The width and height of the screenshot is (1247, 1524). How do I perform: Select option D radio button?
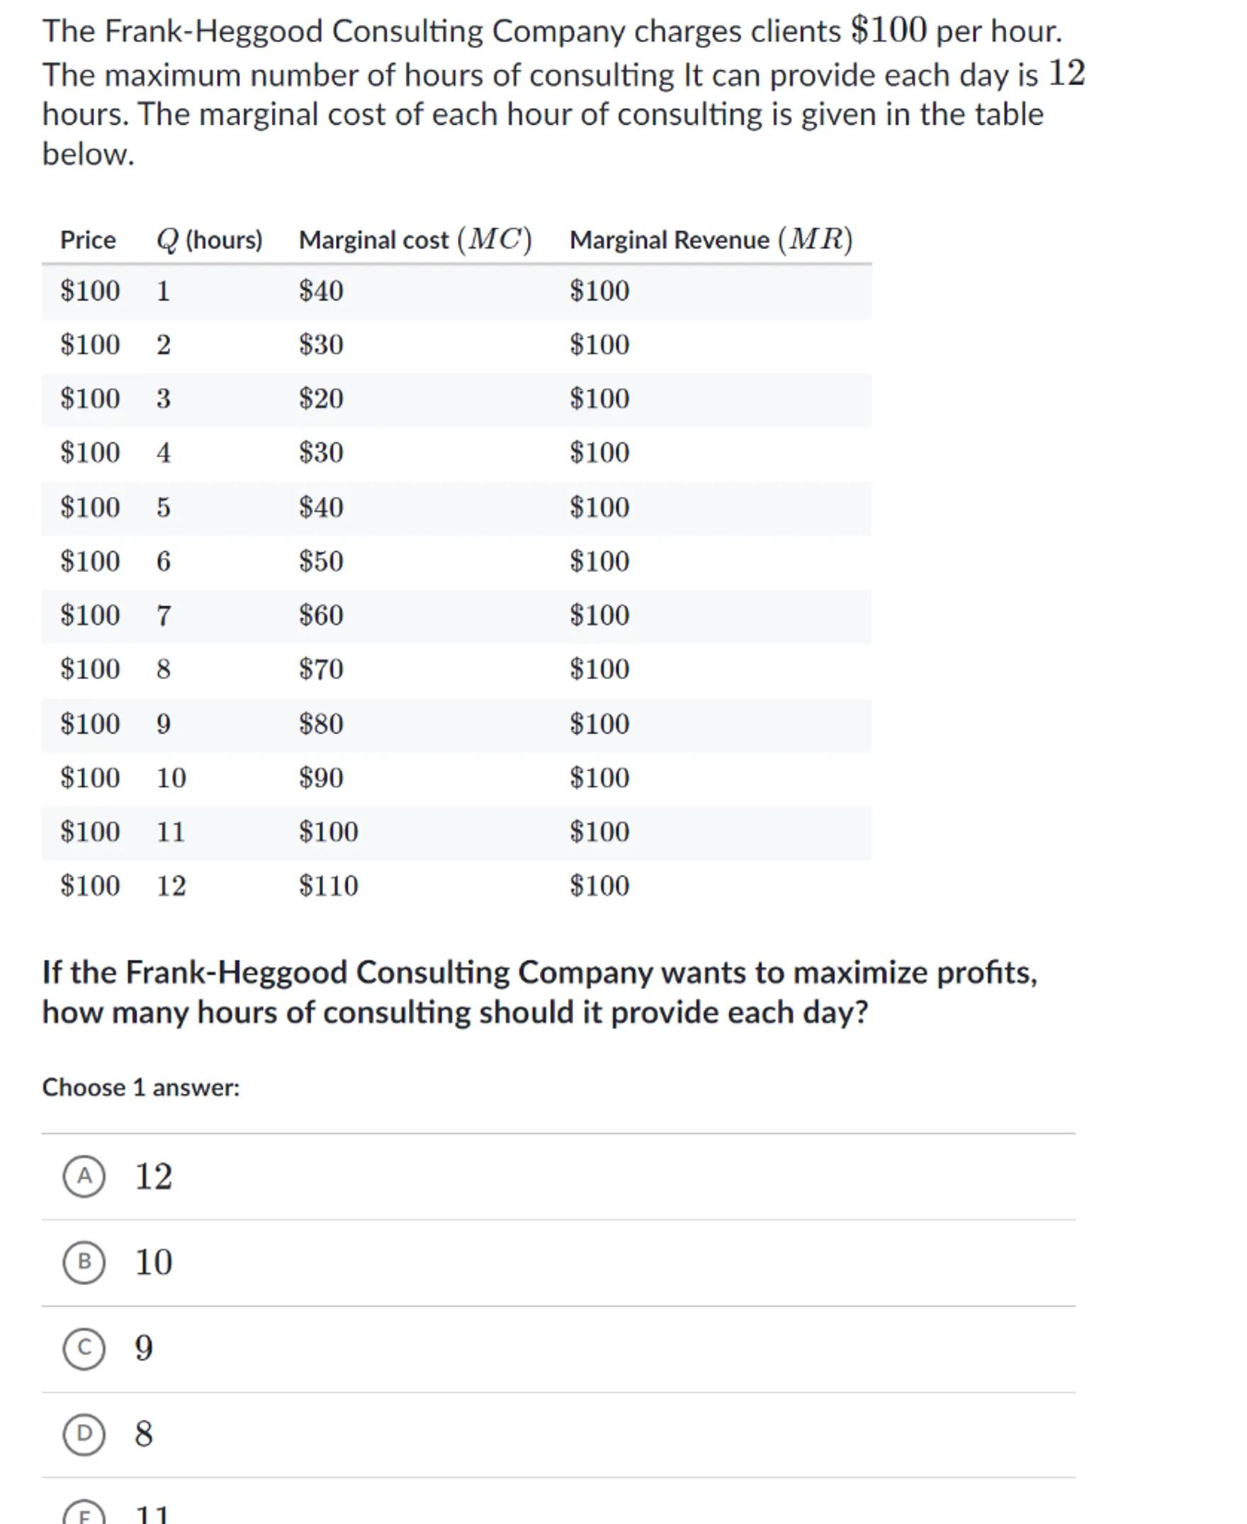pos(84,1434)
